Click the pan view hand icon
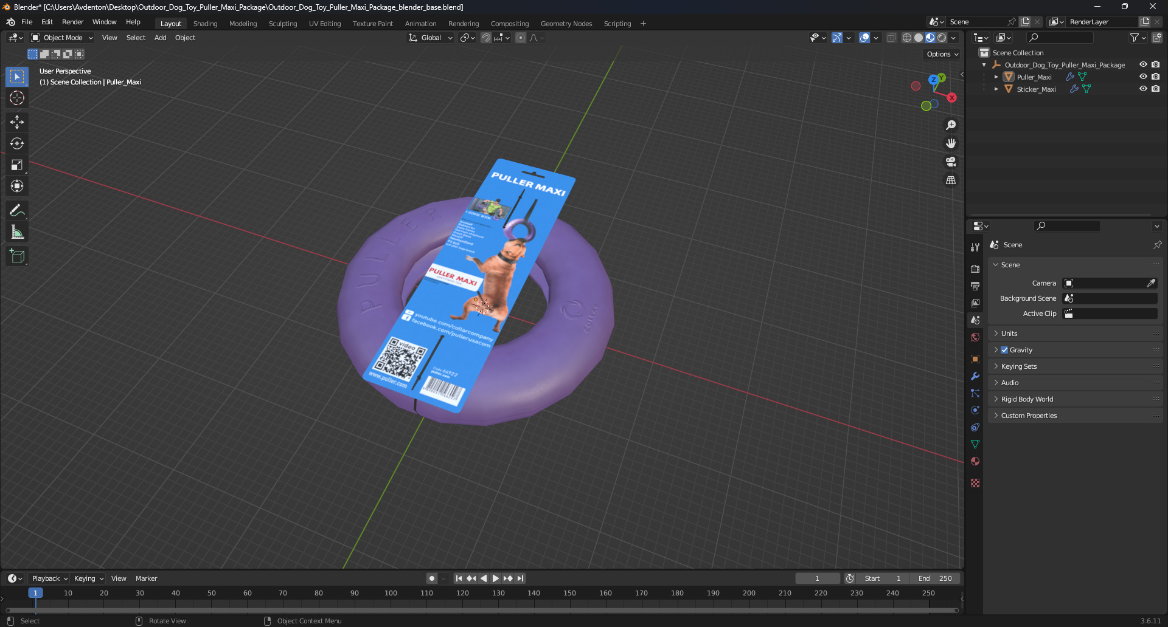This screenshot has width=1168, height=627. click(x=951, y=143)
